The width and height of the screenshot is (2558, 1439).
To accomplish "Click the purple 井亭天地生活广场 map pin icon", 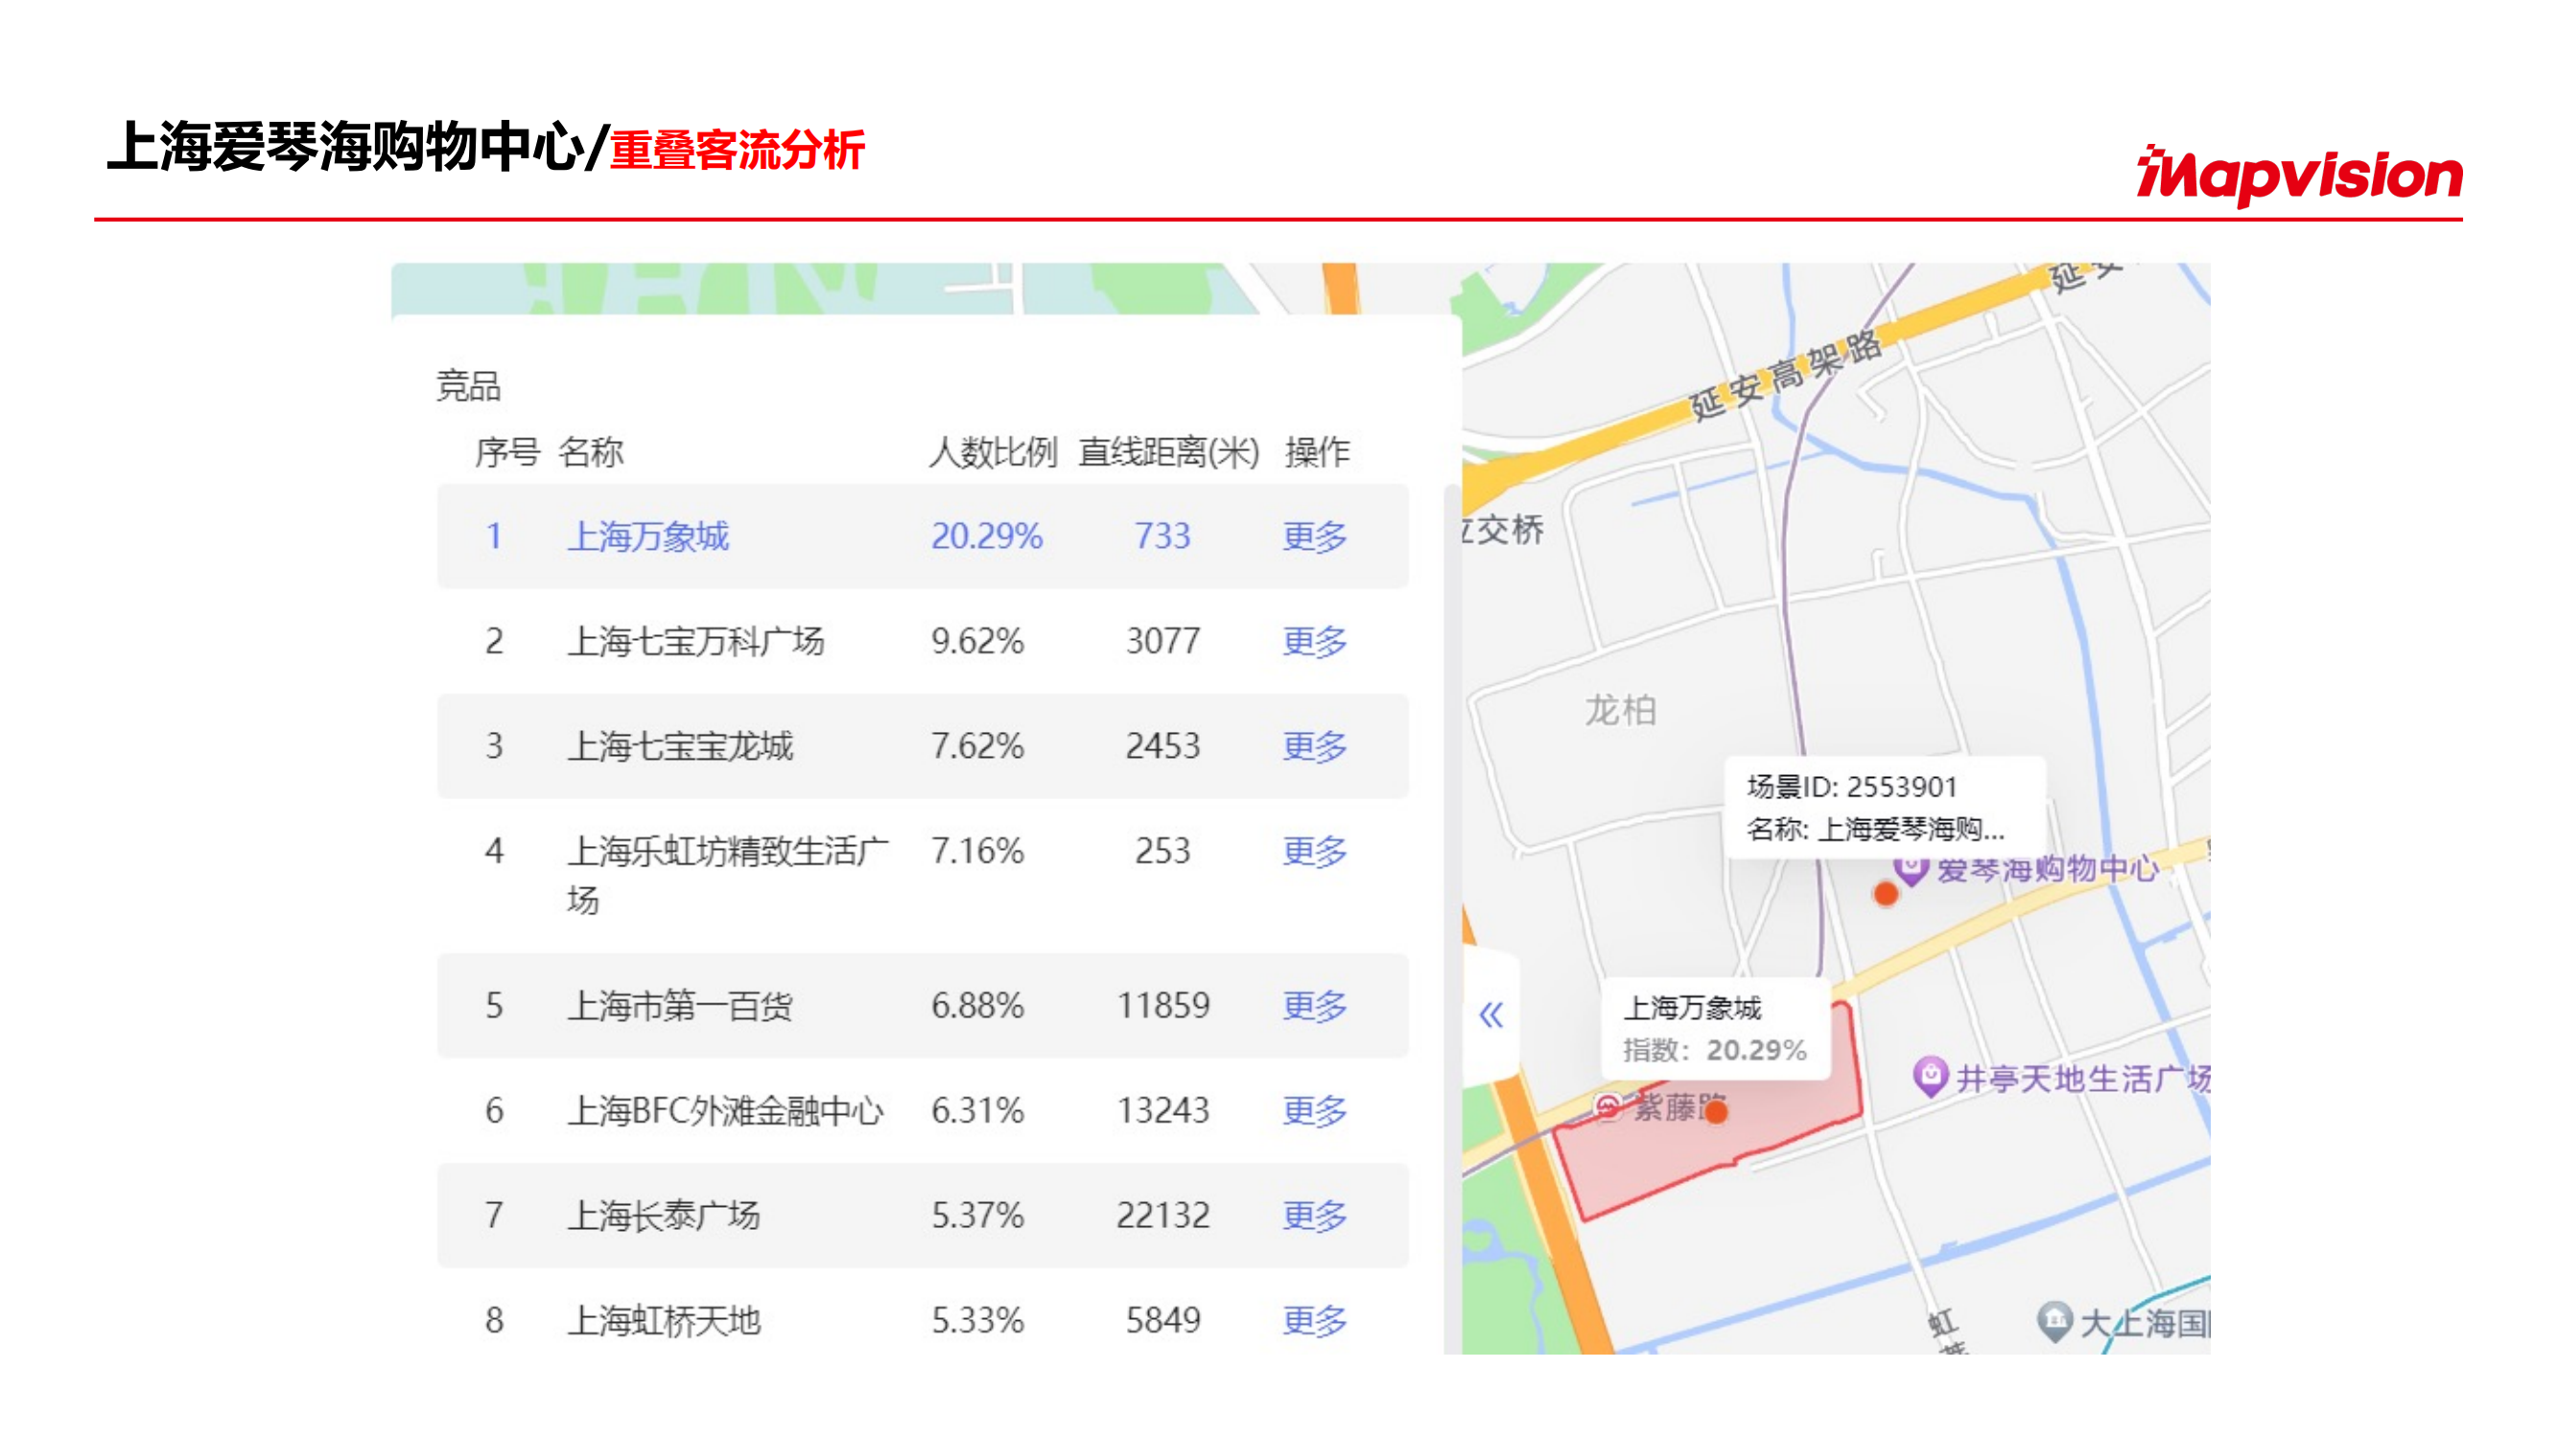I will 1930,1076.
